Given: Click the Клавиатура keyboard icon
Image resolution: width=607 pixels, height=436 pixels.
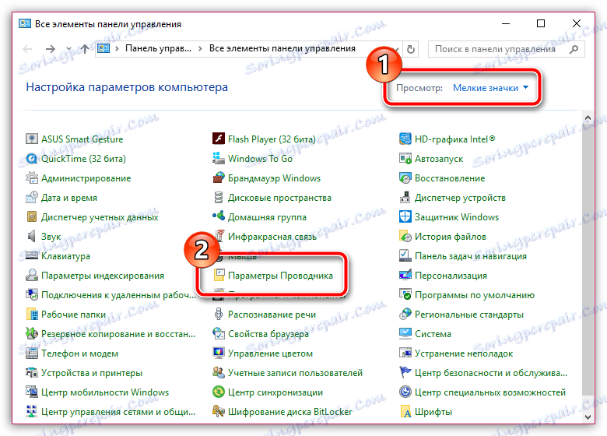Looking at the screenshot, I should pos(31,255).
